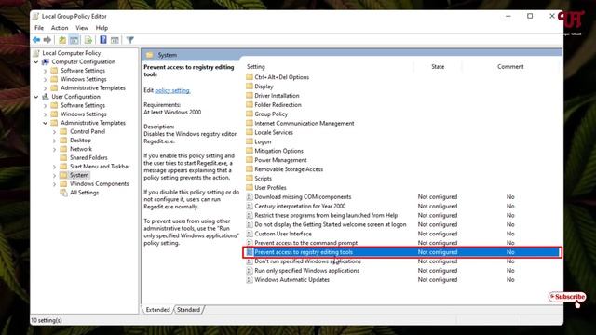Expand Administrative Templates under Computer Configuration

pyautogui.click(x=46, y=88)
